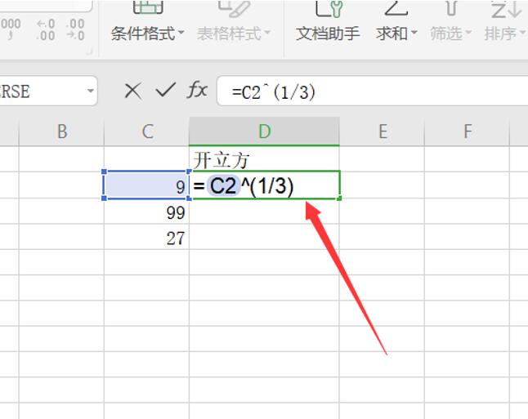This screenshot has width=528, height=419.
Task: Select cell with value 27
Action: [147, 237]
